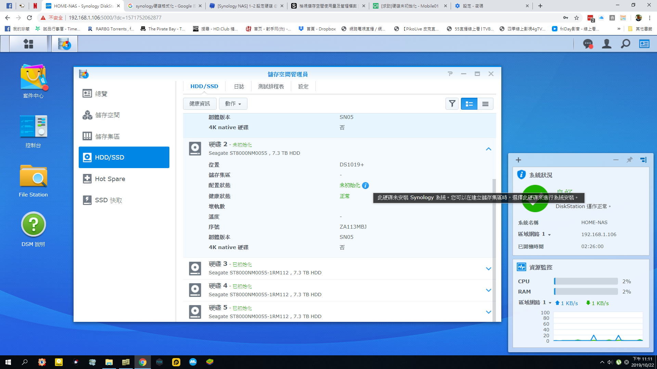Viewport: 657px width, 369px height.
Task: Minimize the widget panel with dash icon
Action: 616,160
